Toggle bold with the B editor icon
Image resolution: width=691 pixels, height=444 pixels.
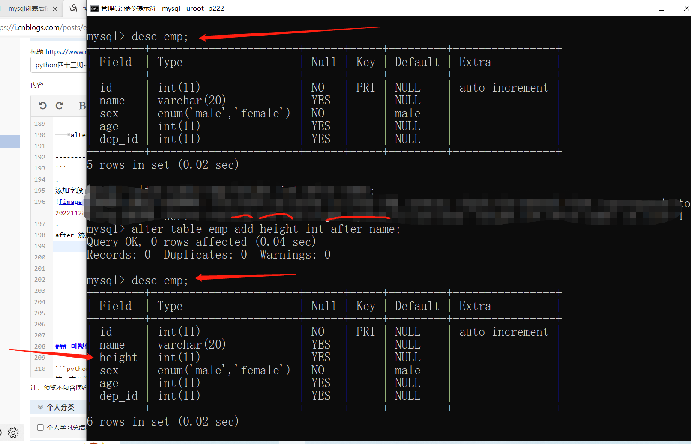pos(82,106)
